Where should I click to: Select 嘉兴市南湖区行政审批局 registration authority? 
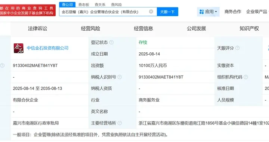[x=36, y=123]
